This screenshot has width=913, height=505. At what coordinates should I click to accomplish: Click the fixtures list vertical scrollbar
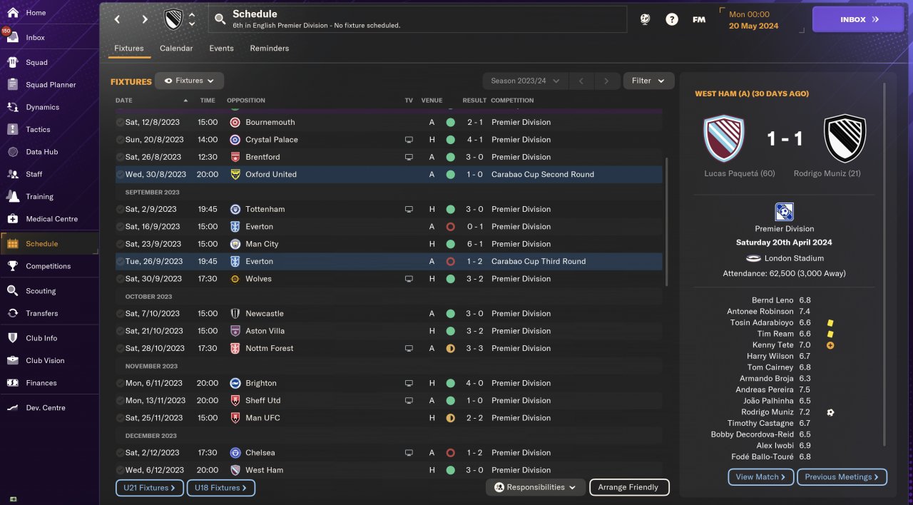(x=666, y=221)
